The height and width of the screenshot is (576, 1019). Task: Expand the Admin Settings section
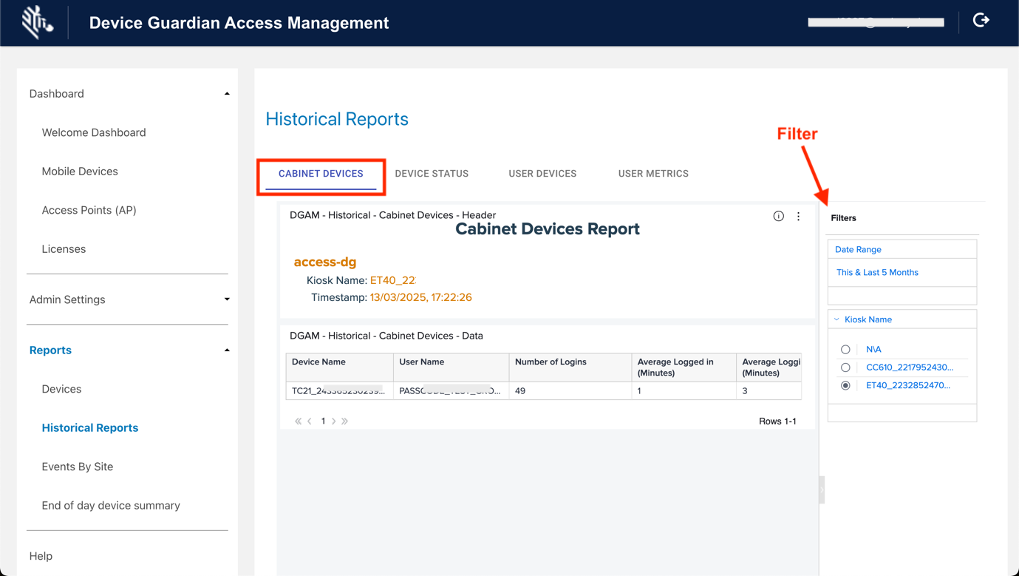click(x=227, y=299)
